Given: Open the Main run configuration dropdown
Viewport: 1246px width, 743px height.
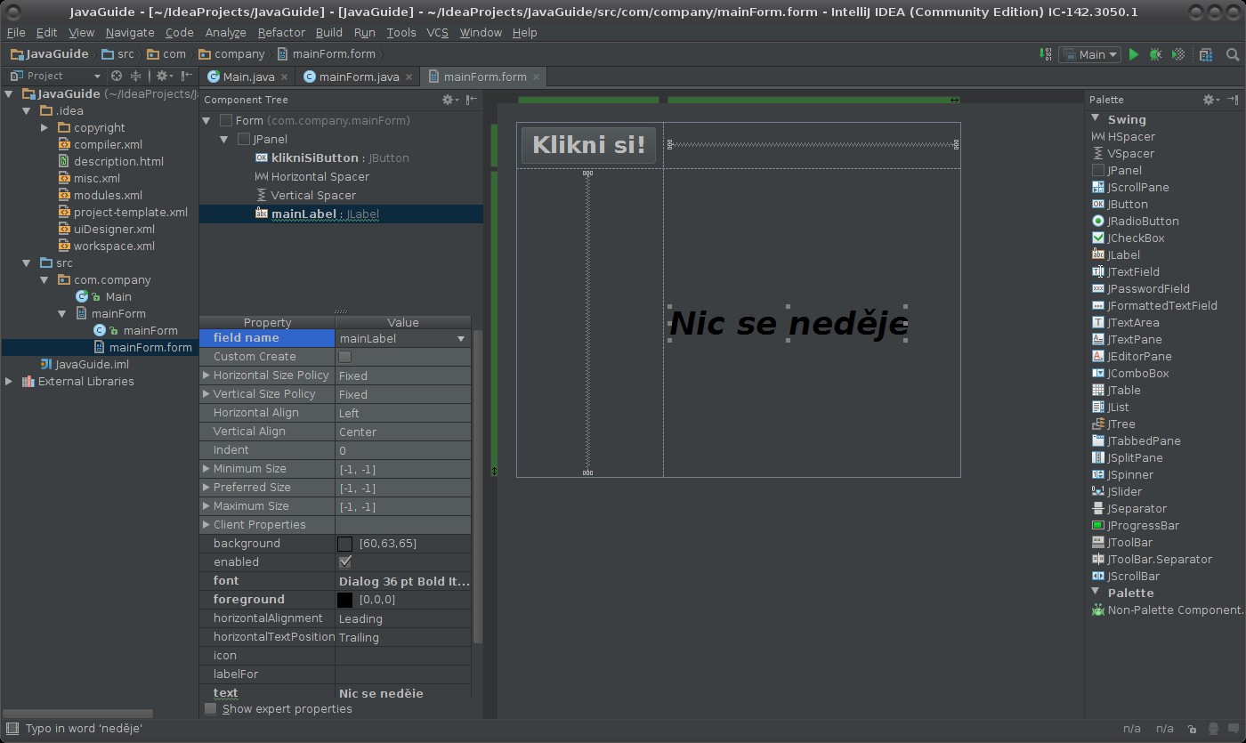Looking at the screenshot, I should tap(1090, 54).
